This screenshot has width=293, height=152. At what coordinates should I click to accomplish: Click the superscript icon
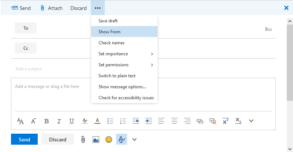[226, 121]
